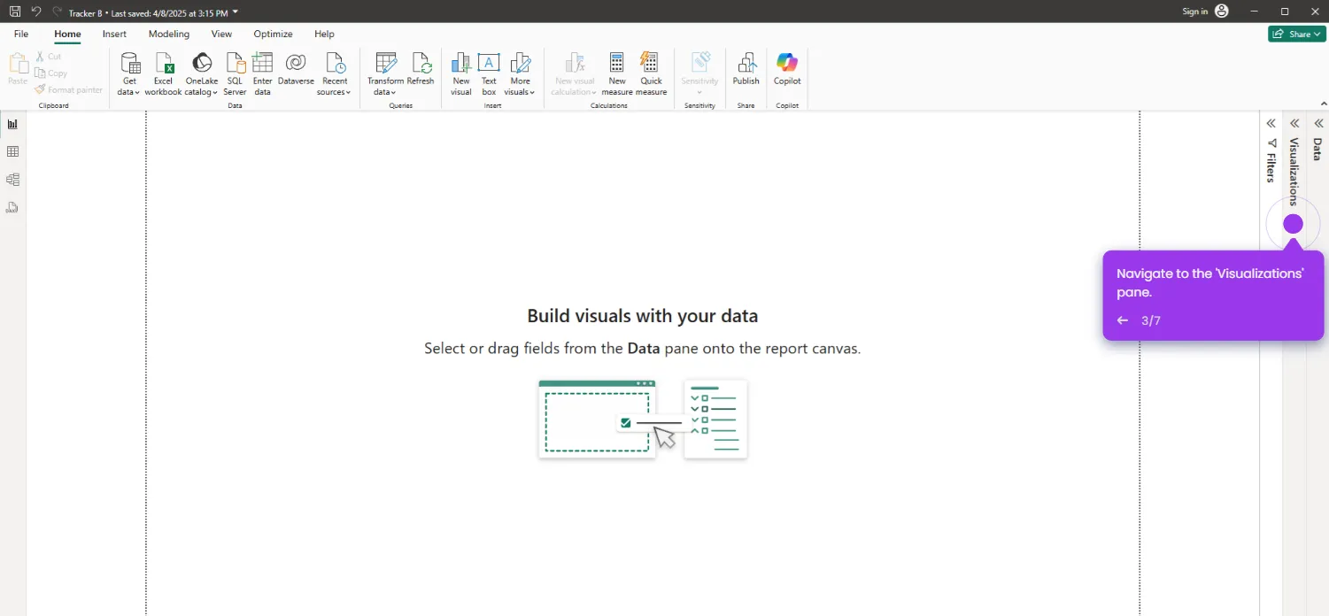The image size is (1329, 616).
Task: Insert a New visual
Action: (461, 74)
